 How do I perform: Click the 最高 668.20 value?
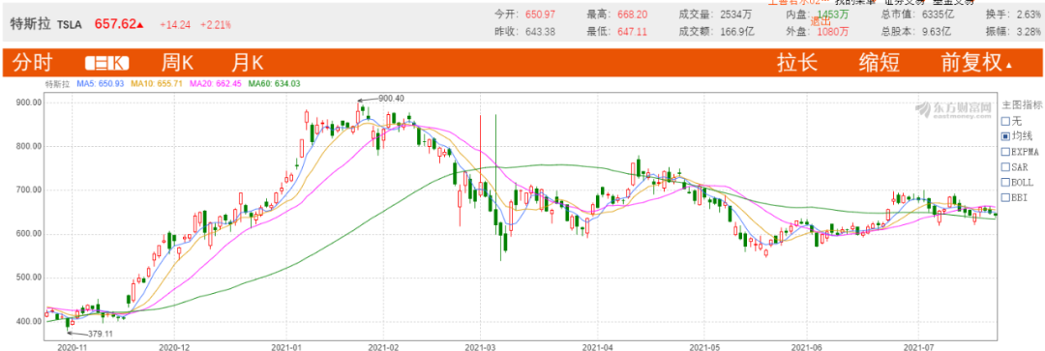point(632,14)
